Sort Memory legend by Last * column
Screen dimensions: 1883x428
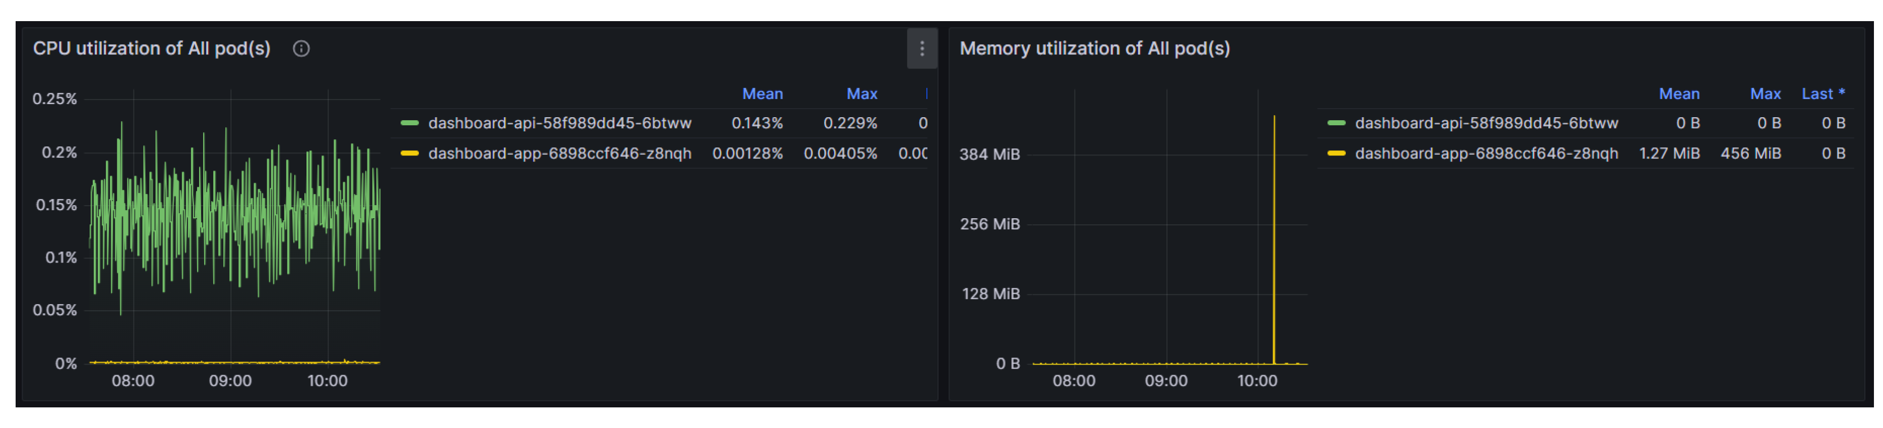1823,94
